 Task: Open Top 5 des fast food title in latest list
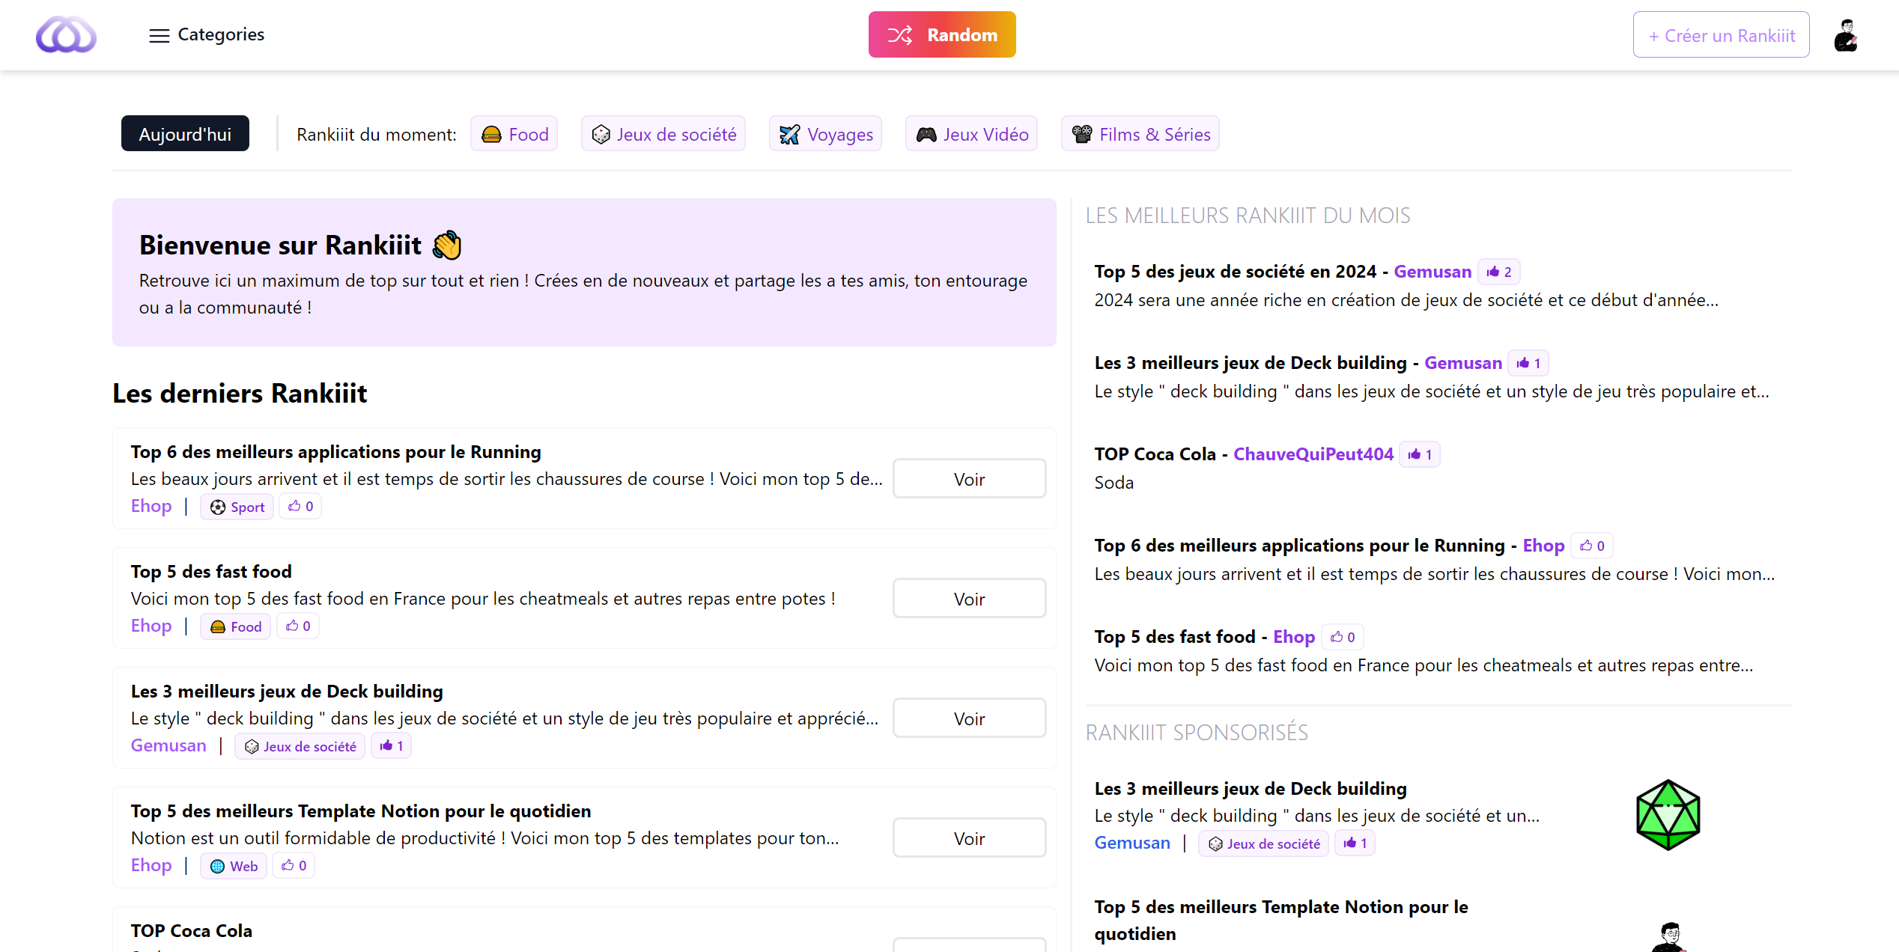pos(211,572)
